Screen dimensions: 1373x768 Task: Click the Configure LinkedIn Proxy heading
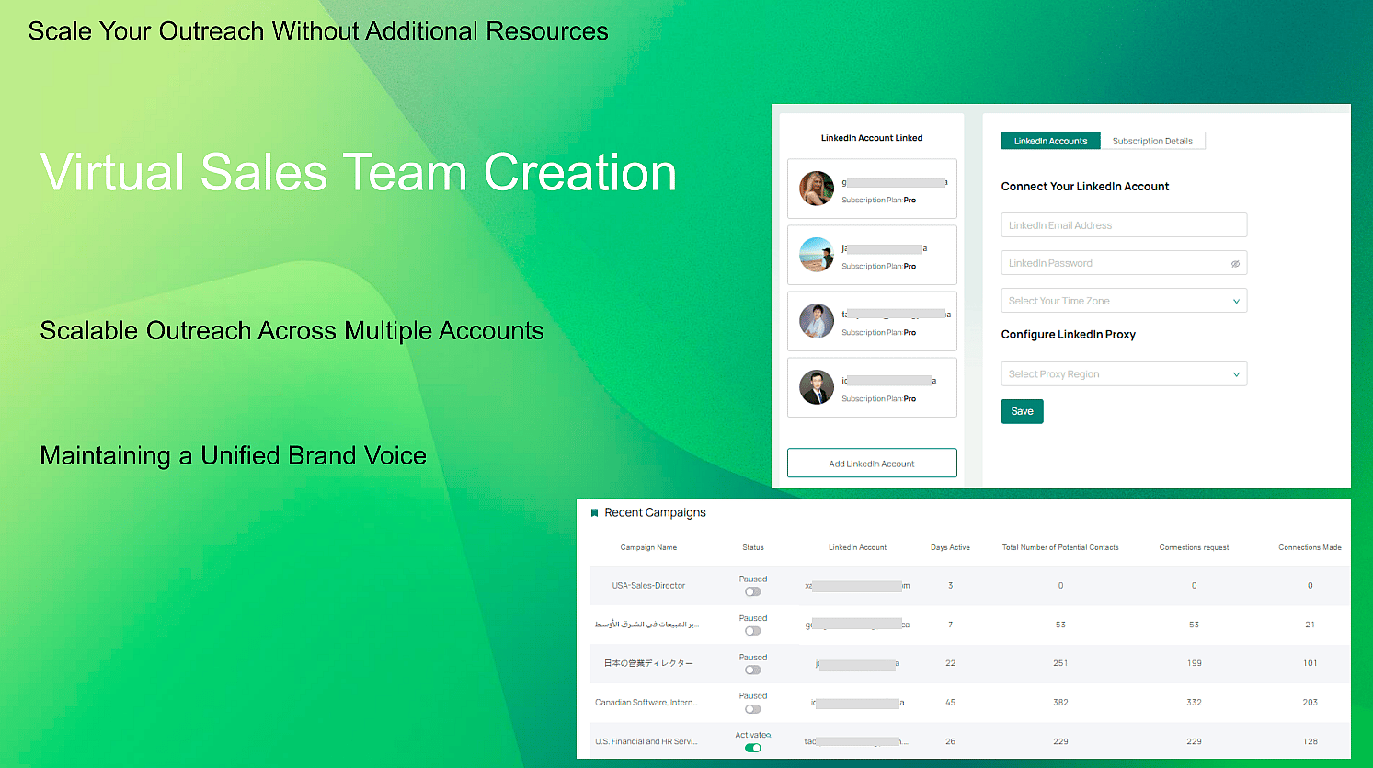[1069, 335]
